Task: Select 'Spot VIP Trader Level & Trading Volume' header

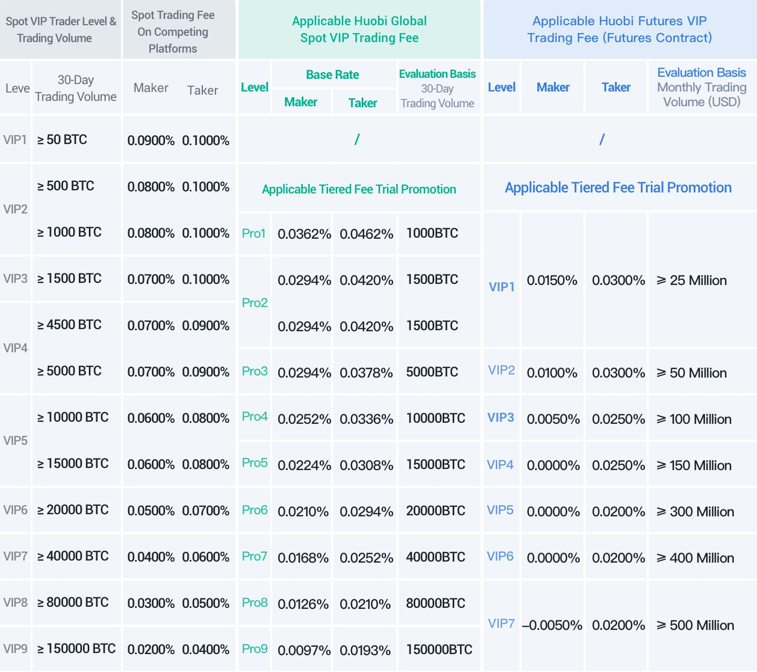Action: pyautogui.click(x=60, y=29)
